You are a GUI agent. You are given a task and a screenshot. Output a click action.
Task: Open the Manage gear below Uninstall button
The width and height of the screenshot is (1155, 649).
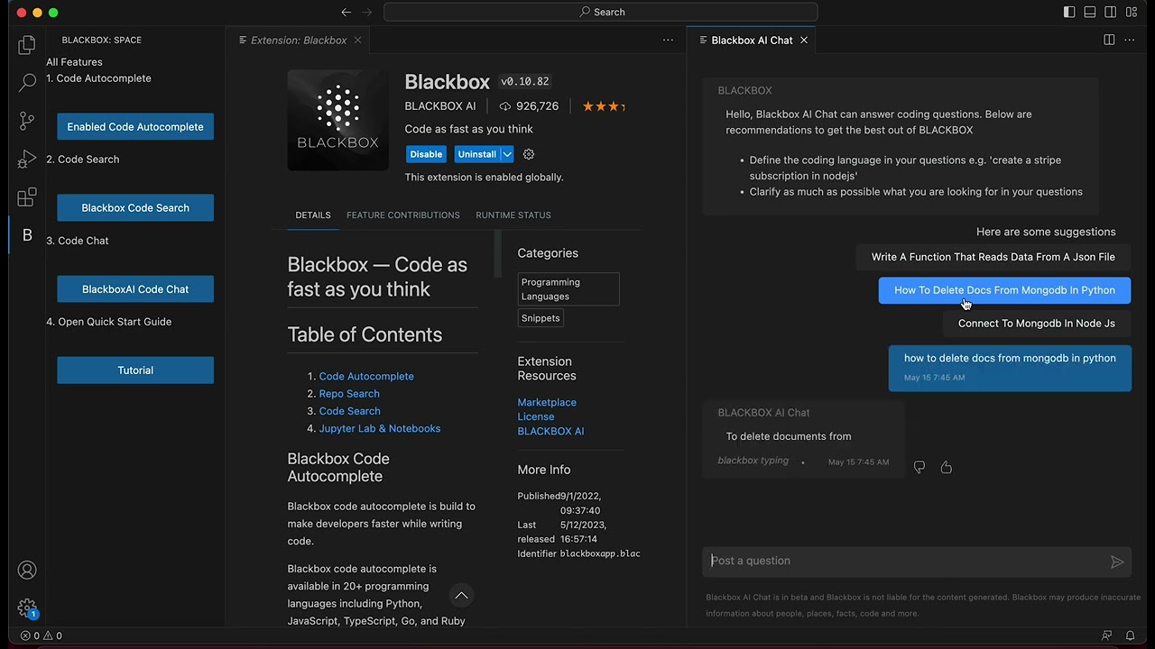pyautogui.click(x=528, y=153)
